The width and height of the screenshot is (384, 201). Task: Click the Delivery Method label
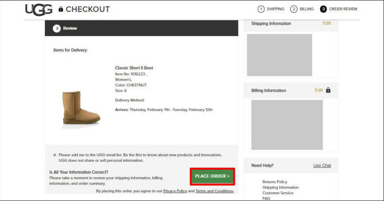point(130,100)
